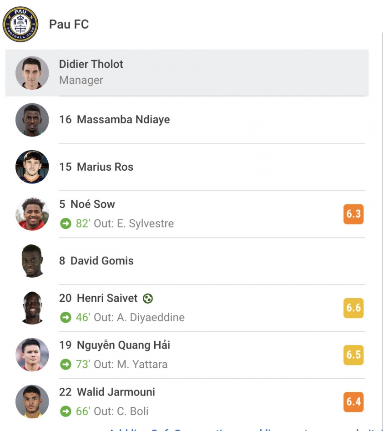Click the Pau FC club crest
The height and width of the screenshot is (431, 383).
(x=20, y=24)
